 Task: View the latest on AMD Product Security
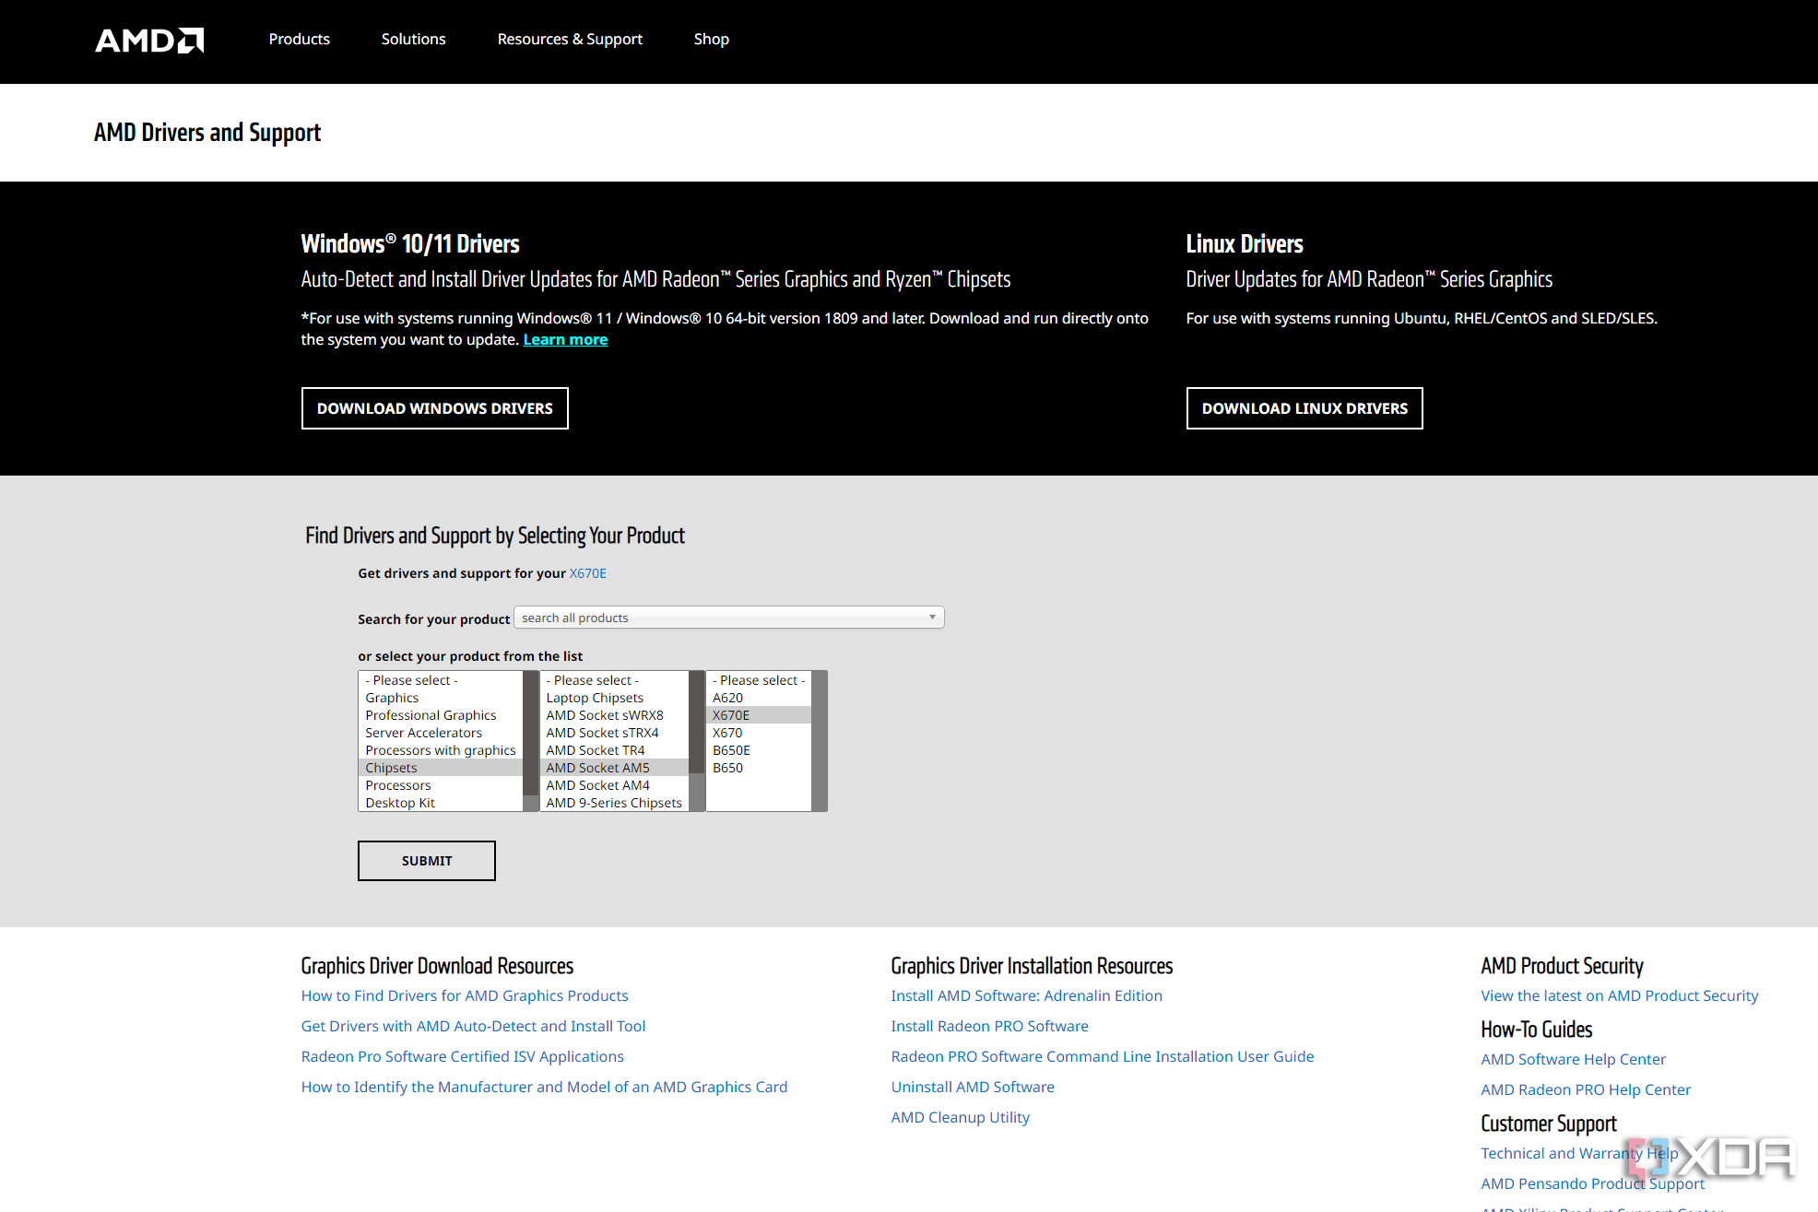click(1619, 995)
